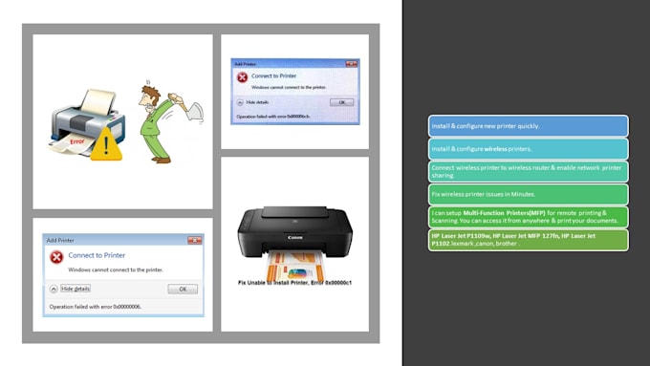This screenshot has height=366, width=650.
Task: Collapse details using chevron in lower Add Printer dialog
Action: coord(54,289)
